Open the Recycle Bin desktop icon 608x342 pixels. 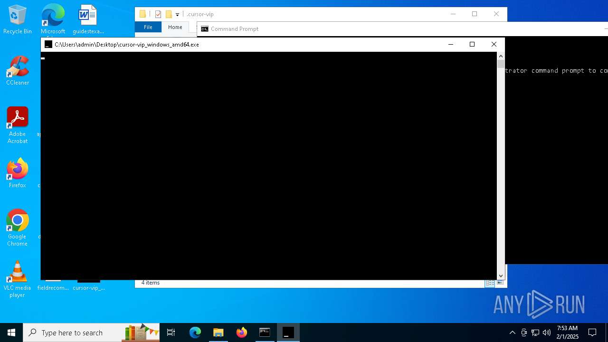click(18, 20)
